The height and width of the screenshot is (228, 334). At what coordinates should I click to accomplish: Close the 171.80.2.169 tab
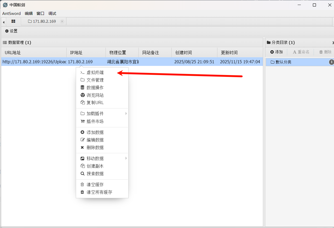click(62, 21)
